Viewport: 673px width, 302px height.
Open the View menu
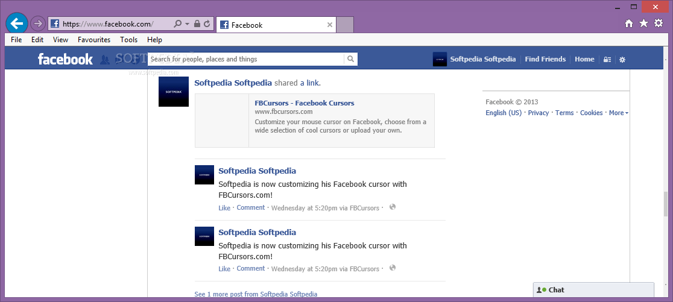[60, 39]
